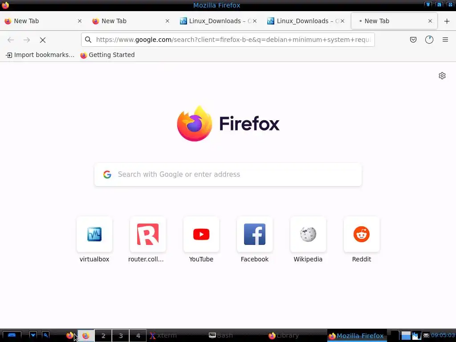This screenshot has height=342, width=456.
Task: Click the center Search with Google box
Action: click(228, 174)
